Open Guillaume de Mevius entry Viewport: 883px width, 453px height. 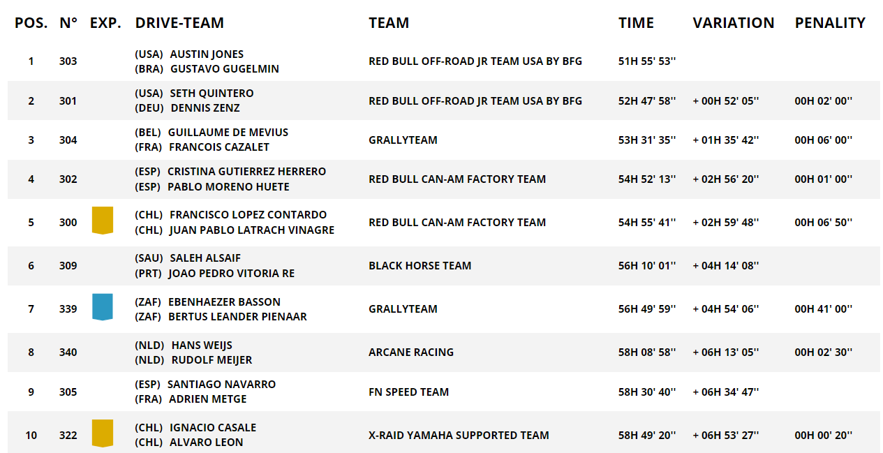(x=228, y=132)
